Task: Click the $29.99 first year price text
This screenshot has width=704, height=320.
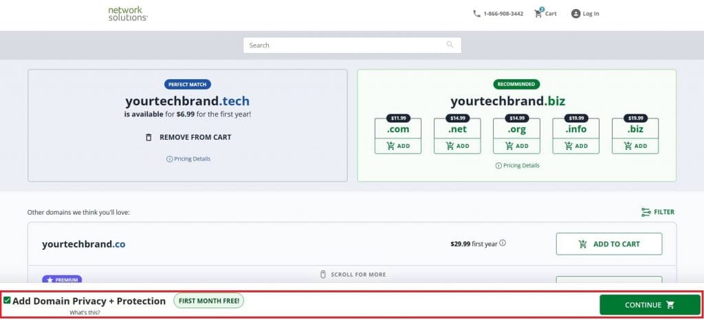Action: [474, 244]
